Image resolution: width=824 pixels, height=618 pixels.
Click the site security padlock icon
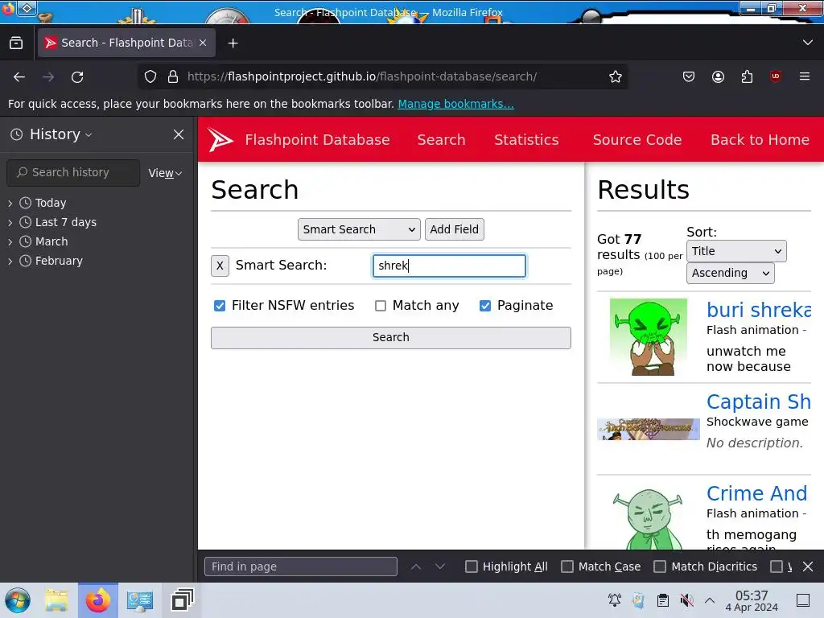coord(173,76)
